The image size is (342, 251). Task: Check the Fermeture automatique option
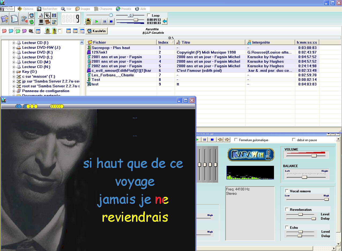click(x=236, y=140)
